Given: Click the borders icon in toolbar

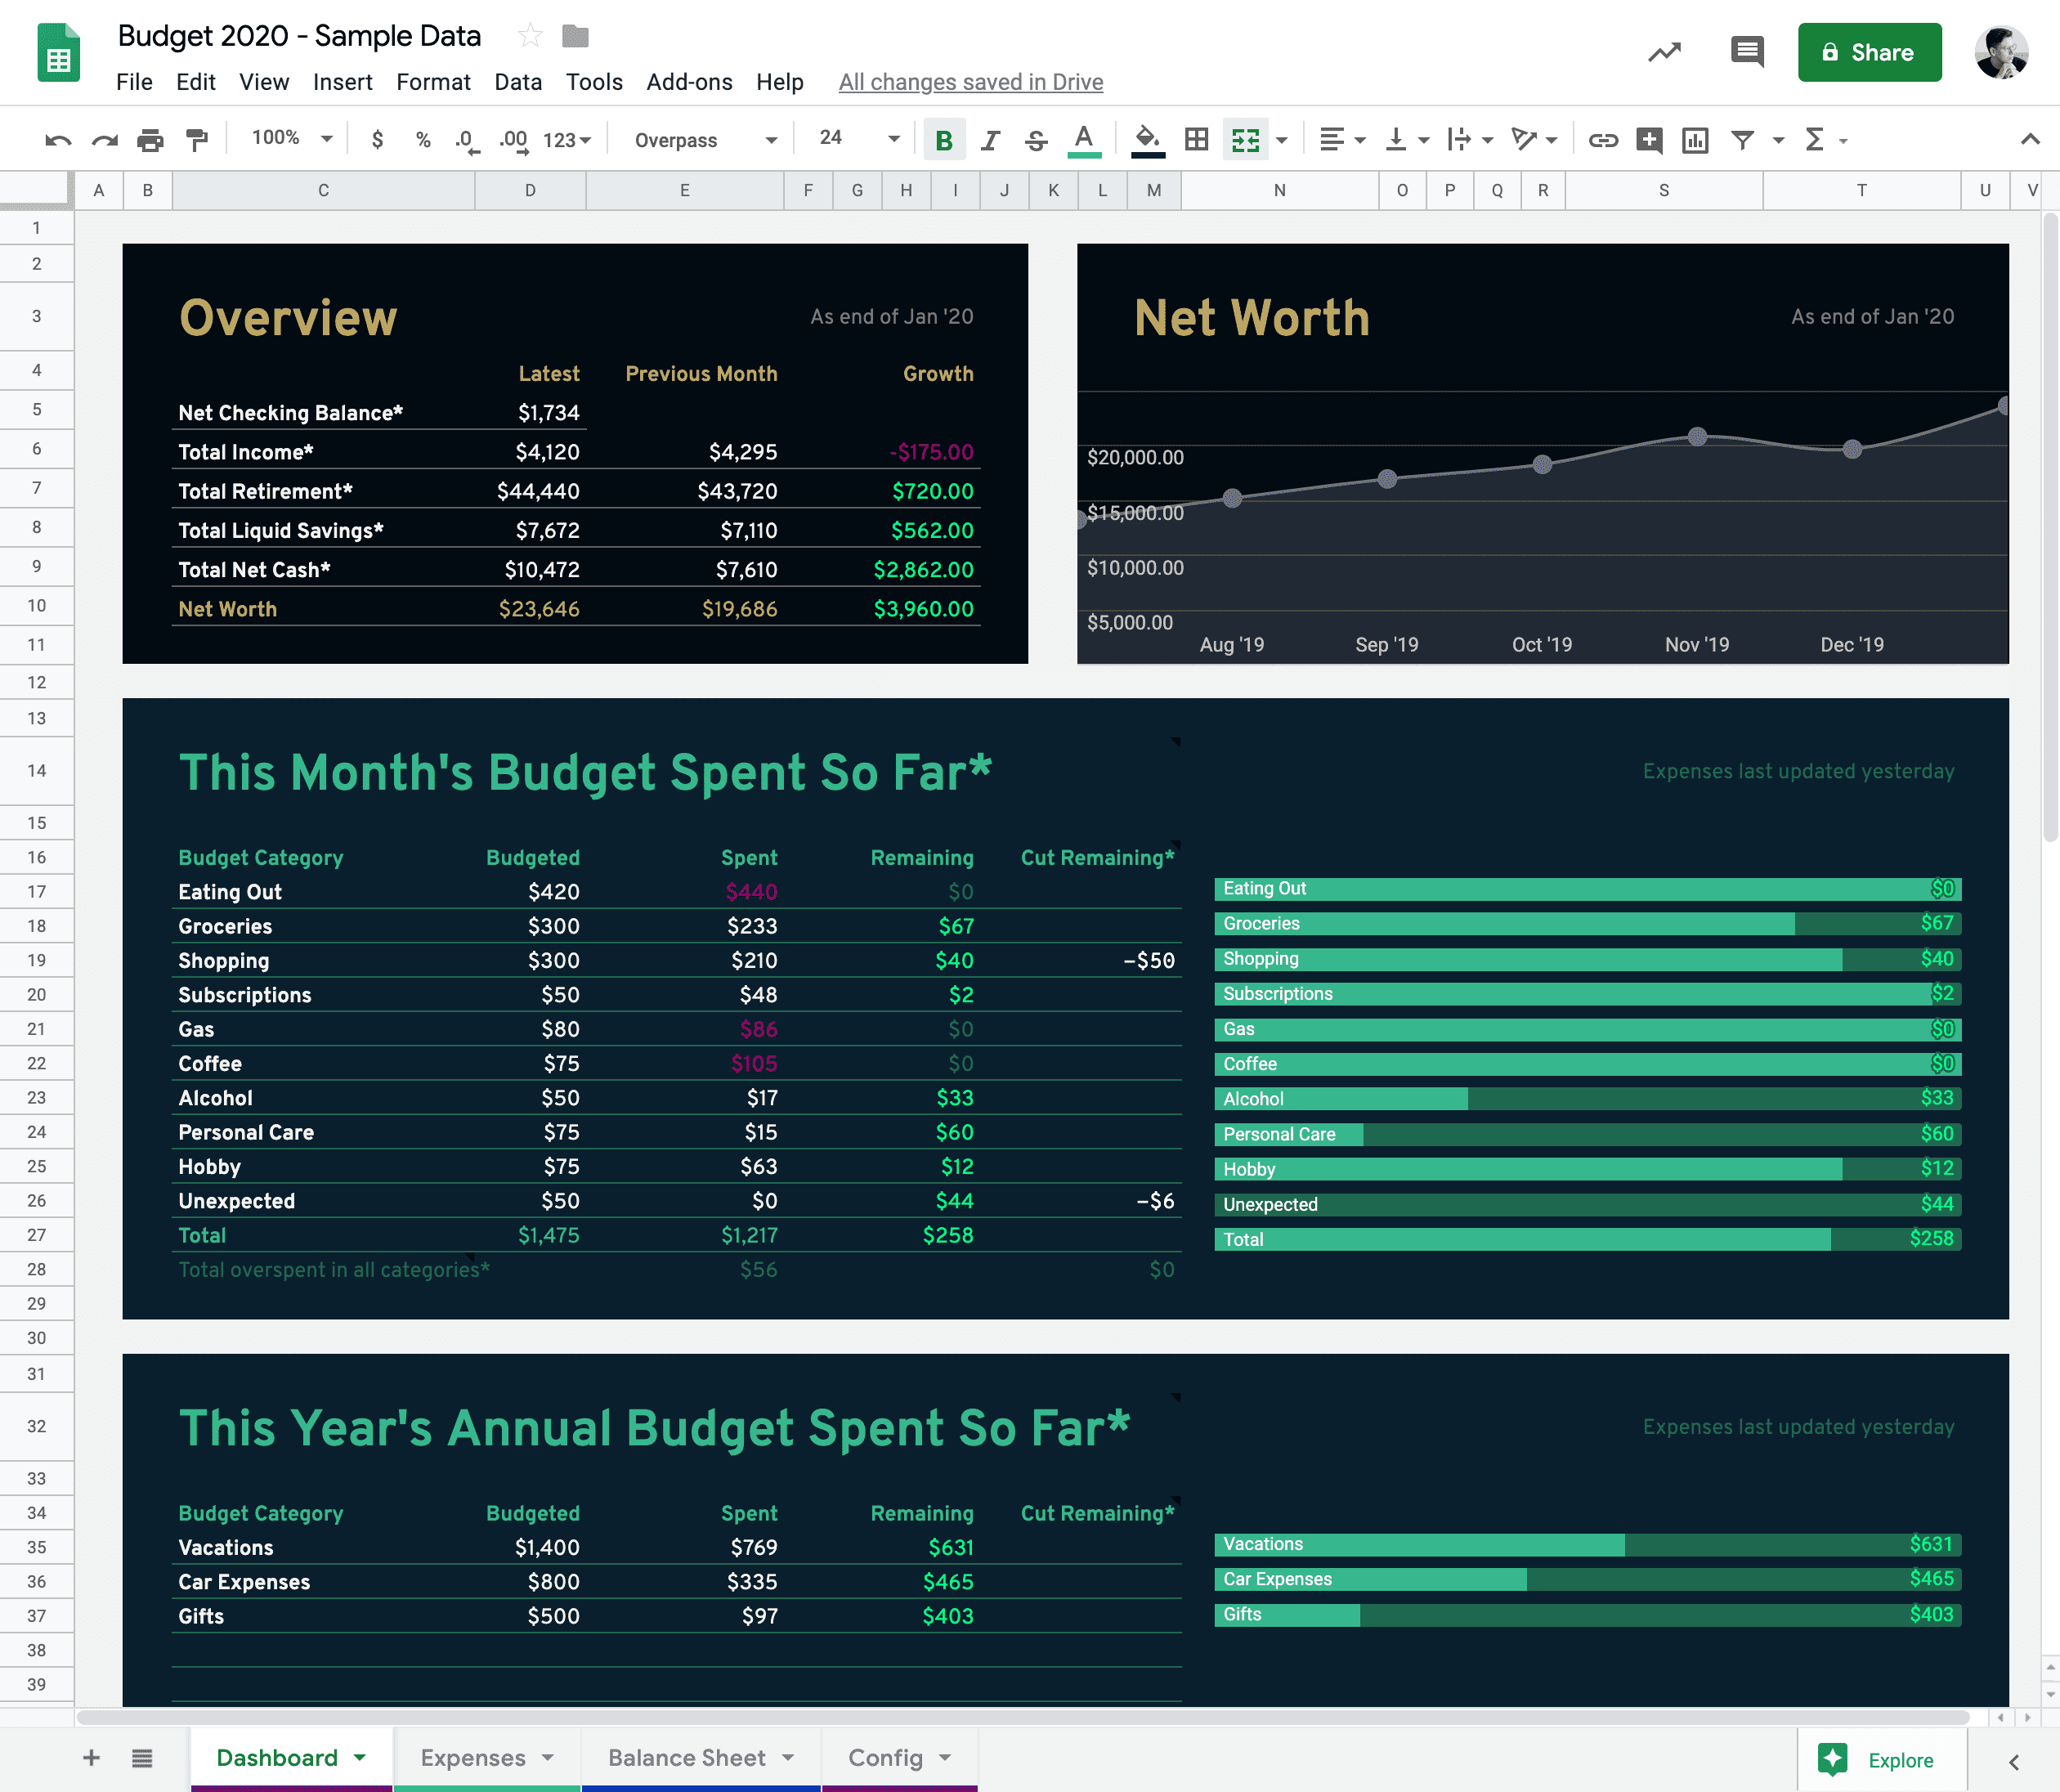Looking at the screenshot, I should [1194, 138].
